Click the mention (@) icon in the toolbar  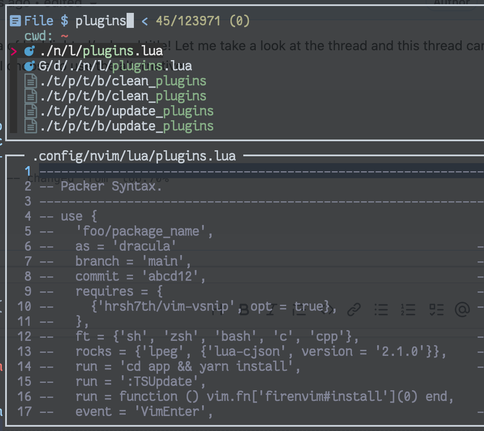[x=462, y=310]
